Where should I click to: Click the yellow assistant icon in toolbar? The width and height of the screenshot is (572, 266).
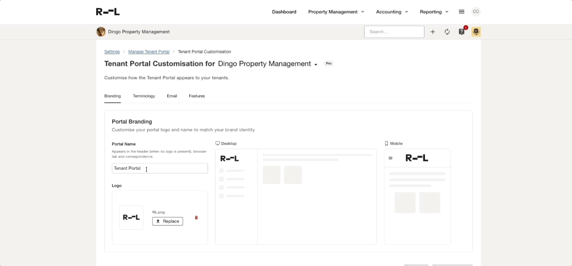(476, 32)
